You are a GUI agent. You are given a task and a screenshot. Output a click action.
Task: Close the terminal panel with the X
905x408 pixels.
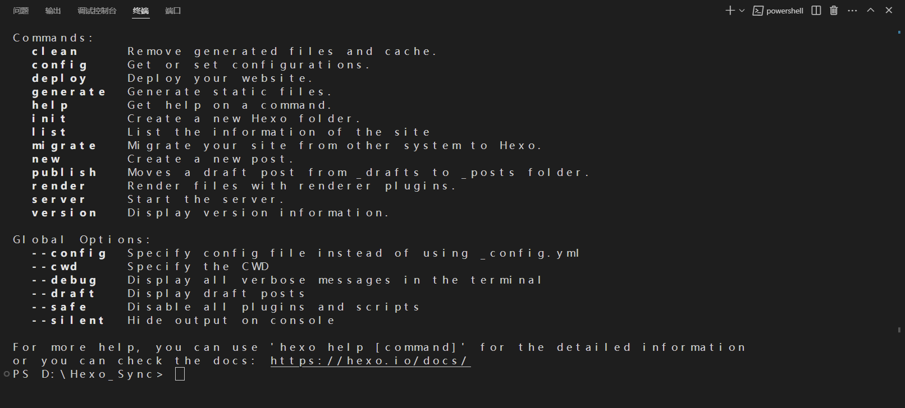(889, 11)
